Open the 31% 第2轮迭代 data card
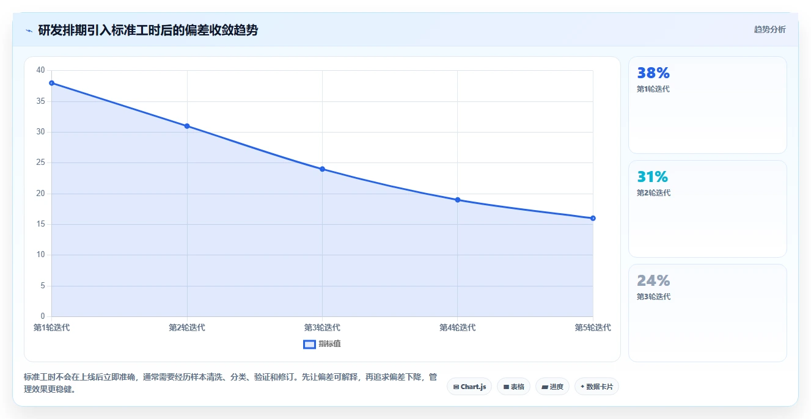This screenshot has height=419, width=811. [x=707, y=209]
